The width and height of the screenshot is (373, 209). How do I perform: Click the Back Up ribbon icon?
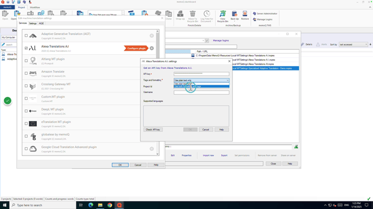coord(234,16)
